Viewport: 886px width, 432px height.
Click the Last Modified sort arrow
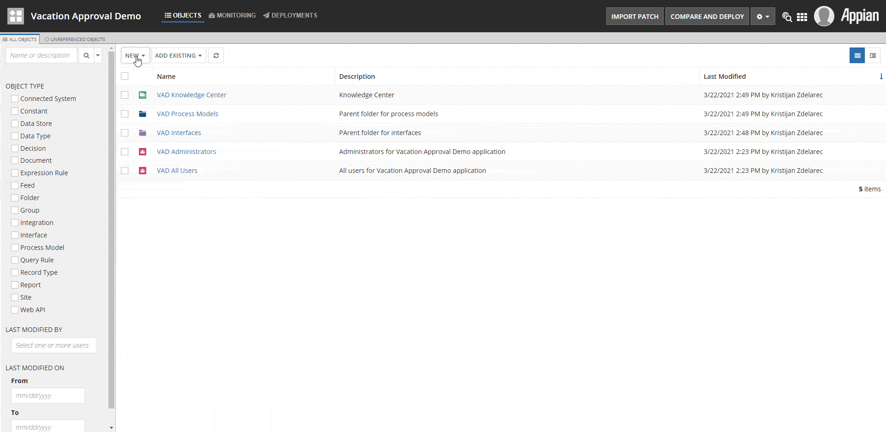[x=881, y=77]
